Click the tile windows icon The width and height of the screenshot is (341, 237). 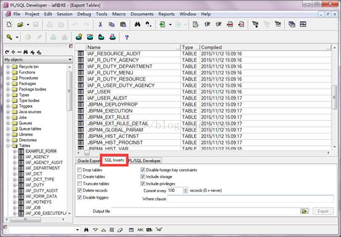coord(303,25)
